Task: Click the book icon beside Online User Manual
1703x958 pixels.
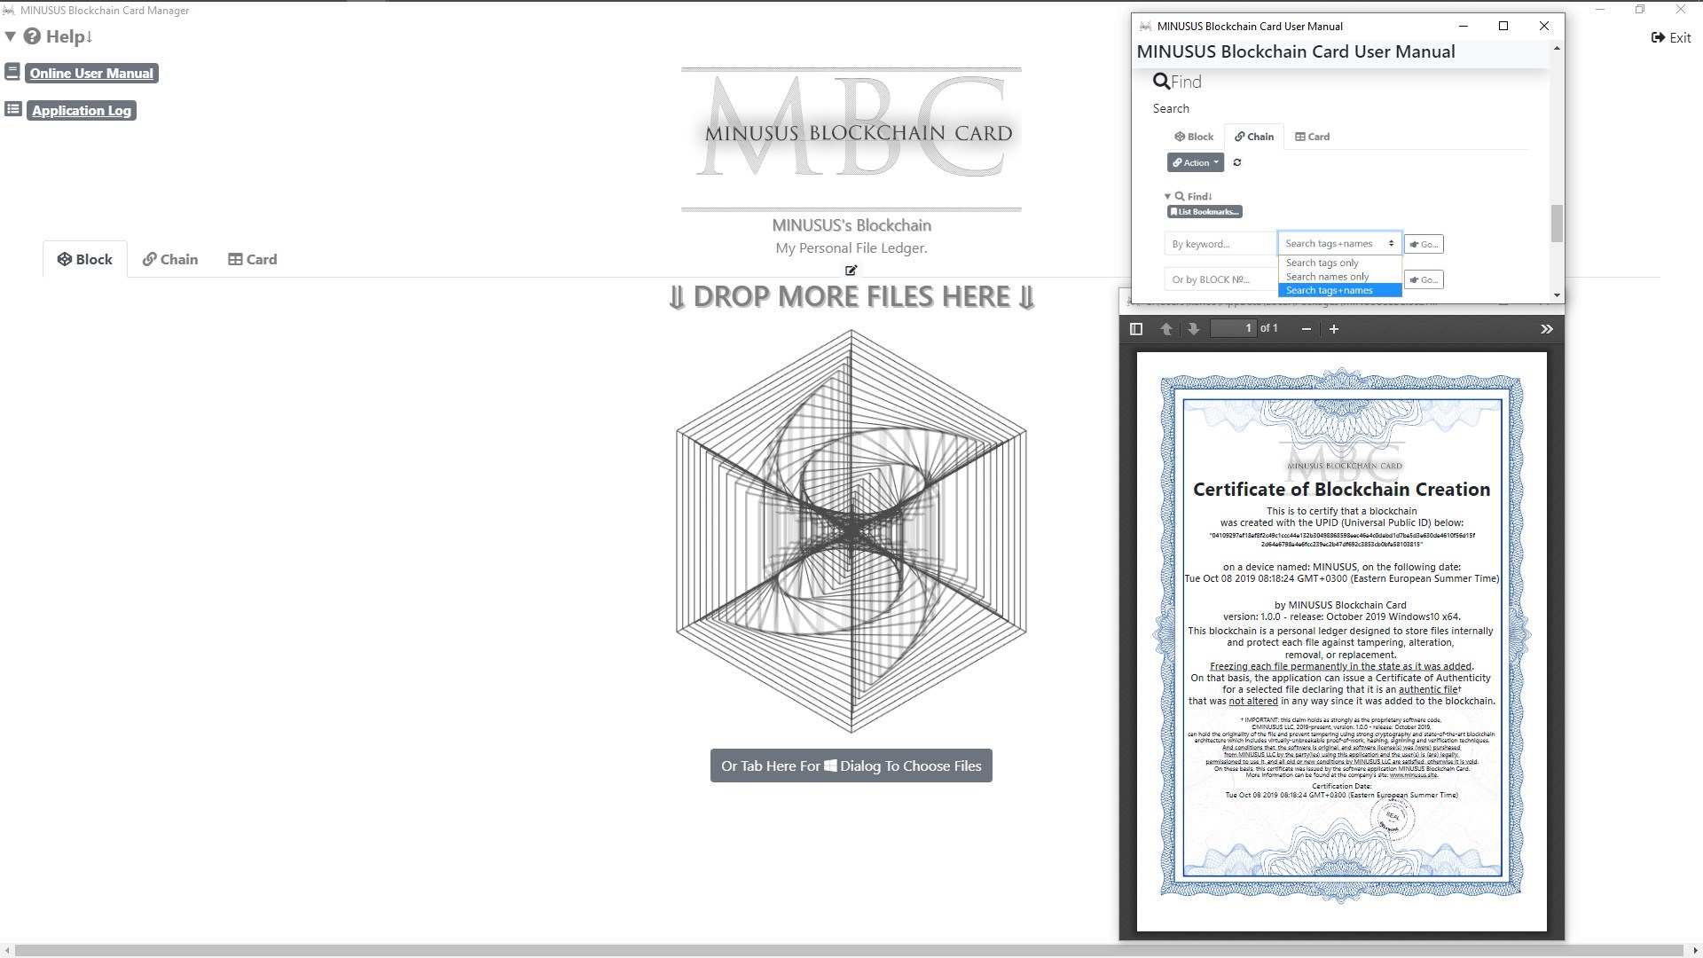Action: pyautogui.click(x=12, y=72)
